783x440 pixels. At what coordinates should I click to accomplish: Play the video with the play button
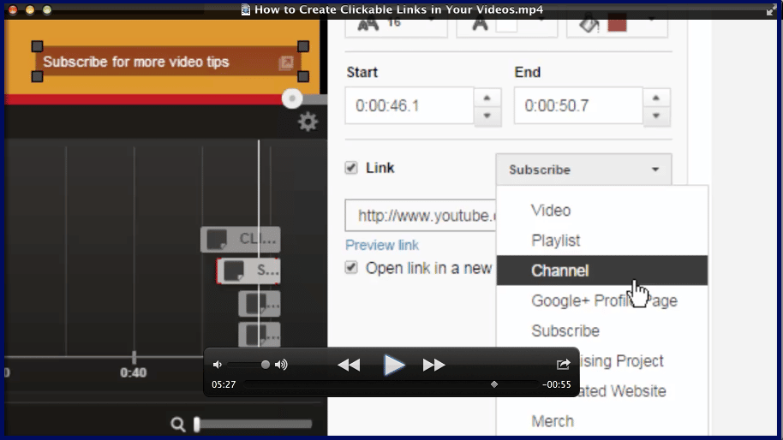tap(394, 366)
